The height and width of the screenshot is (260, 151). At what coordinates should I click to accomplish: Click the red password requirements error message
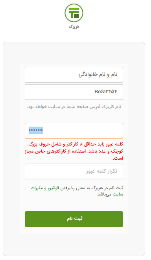(x=74, y=151)
